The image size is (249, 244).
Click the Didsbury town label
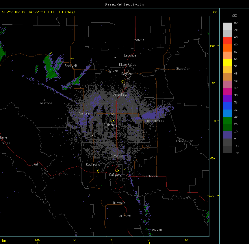point(111,125)
